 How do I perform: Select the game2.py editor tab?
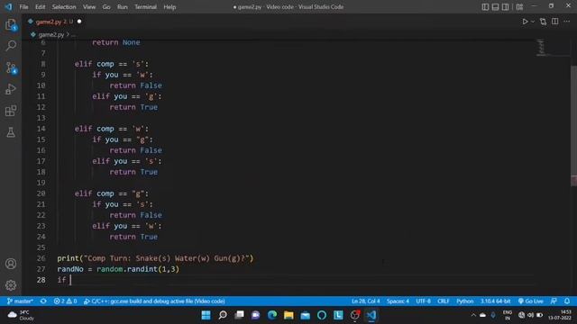(54, 22)
